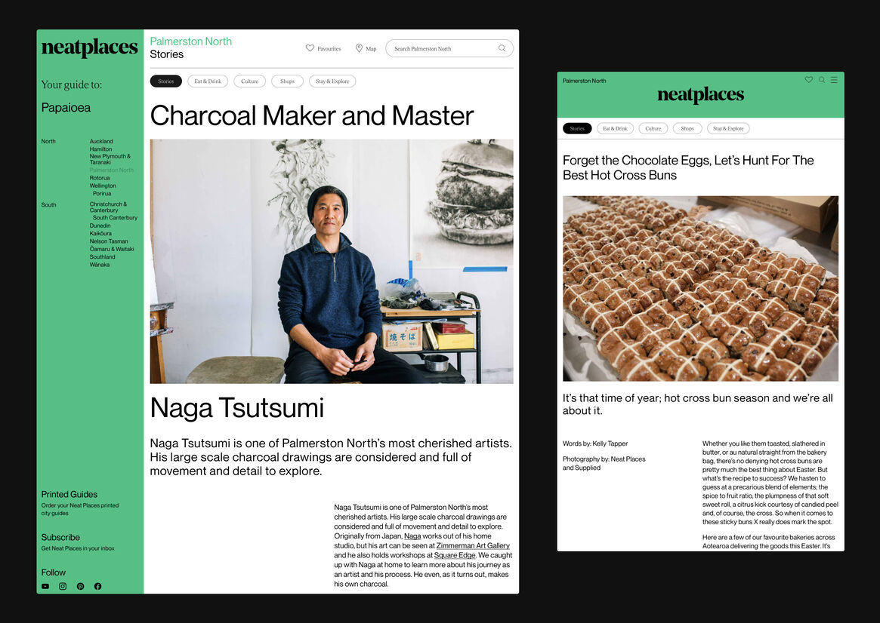Open the Instagram icon under Follow
Image resolution: width=880 pixels, height=623 pixels.
click(x=63, y=586)
